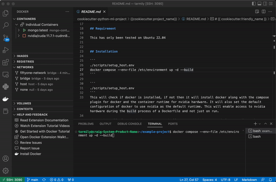Open Source Control with 34 changes
The height and width of the screenshot is (182, 276).
[x=6, y=38]
